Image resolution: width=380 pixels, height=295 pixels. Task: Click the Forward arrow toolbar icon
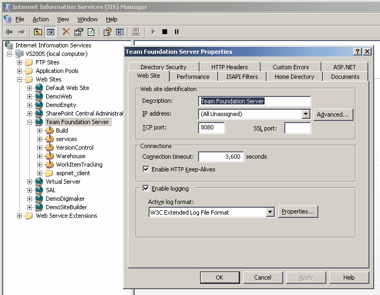(x=21, y=32)
